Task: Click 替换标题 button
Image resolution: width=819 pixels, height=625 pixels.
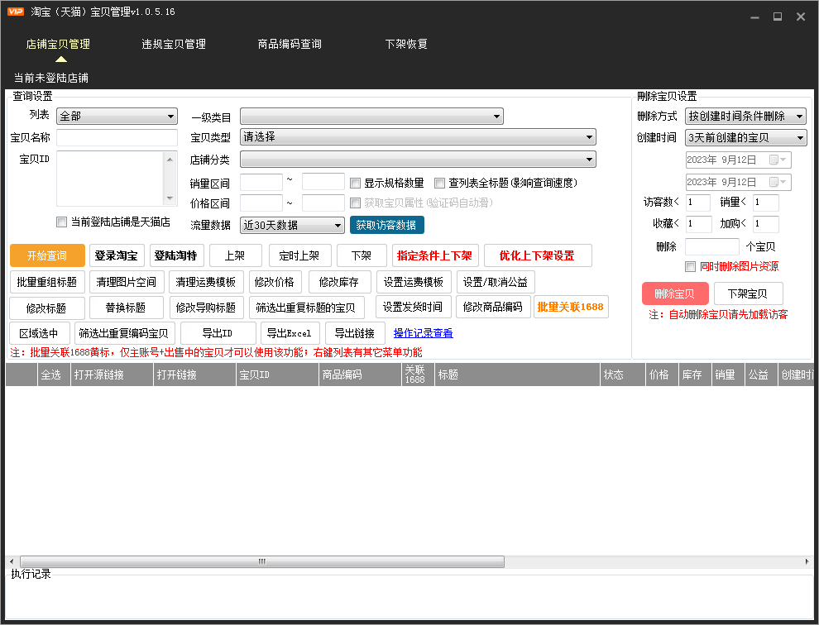Action: click(x=127, y=308)
